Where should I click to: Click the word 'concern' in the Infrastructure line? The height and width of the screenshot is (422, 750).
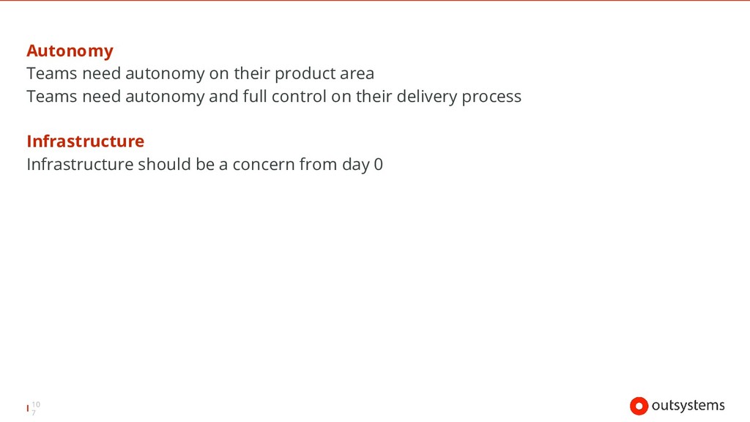point(264,165)
